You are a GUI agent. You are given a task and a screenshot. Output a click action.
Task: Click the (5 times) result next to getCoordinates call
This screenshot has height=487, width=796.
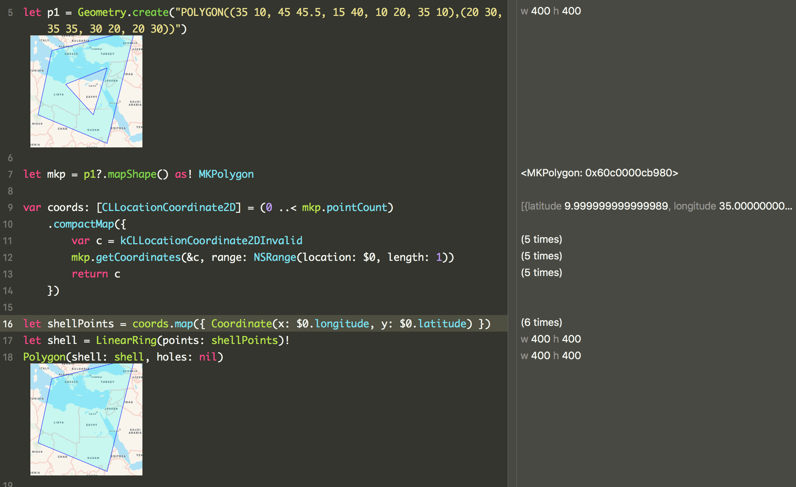point(542,256)
